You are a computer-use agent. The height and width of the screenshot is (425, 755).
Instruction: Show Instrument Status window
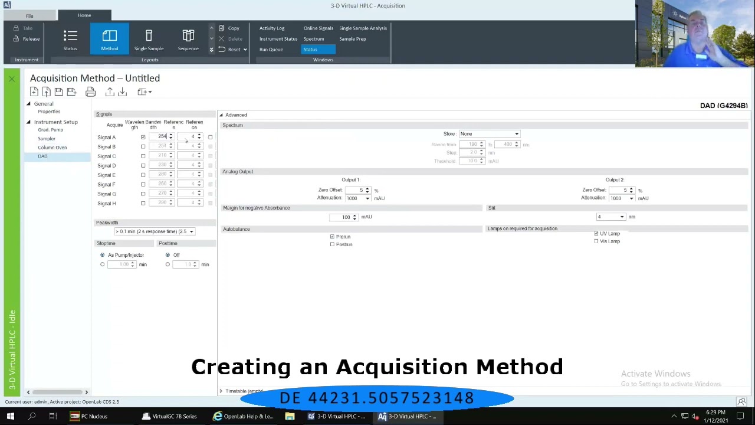pos(278,39)
